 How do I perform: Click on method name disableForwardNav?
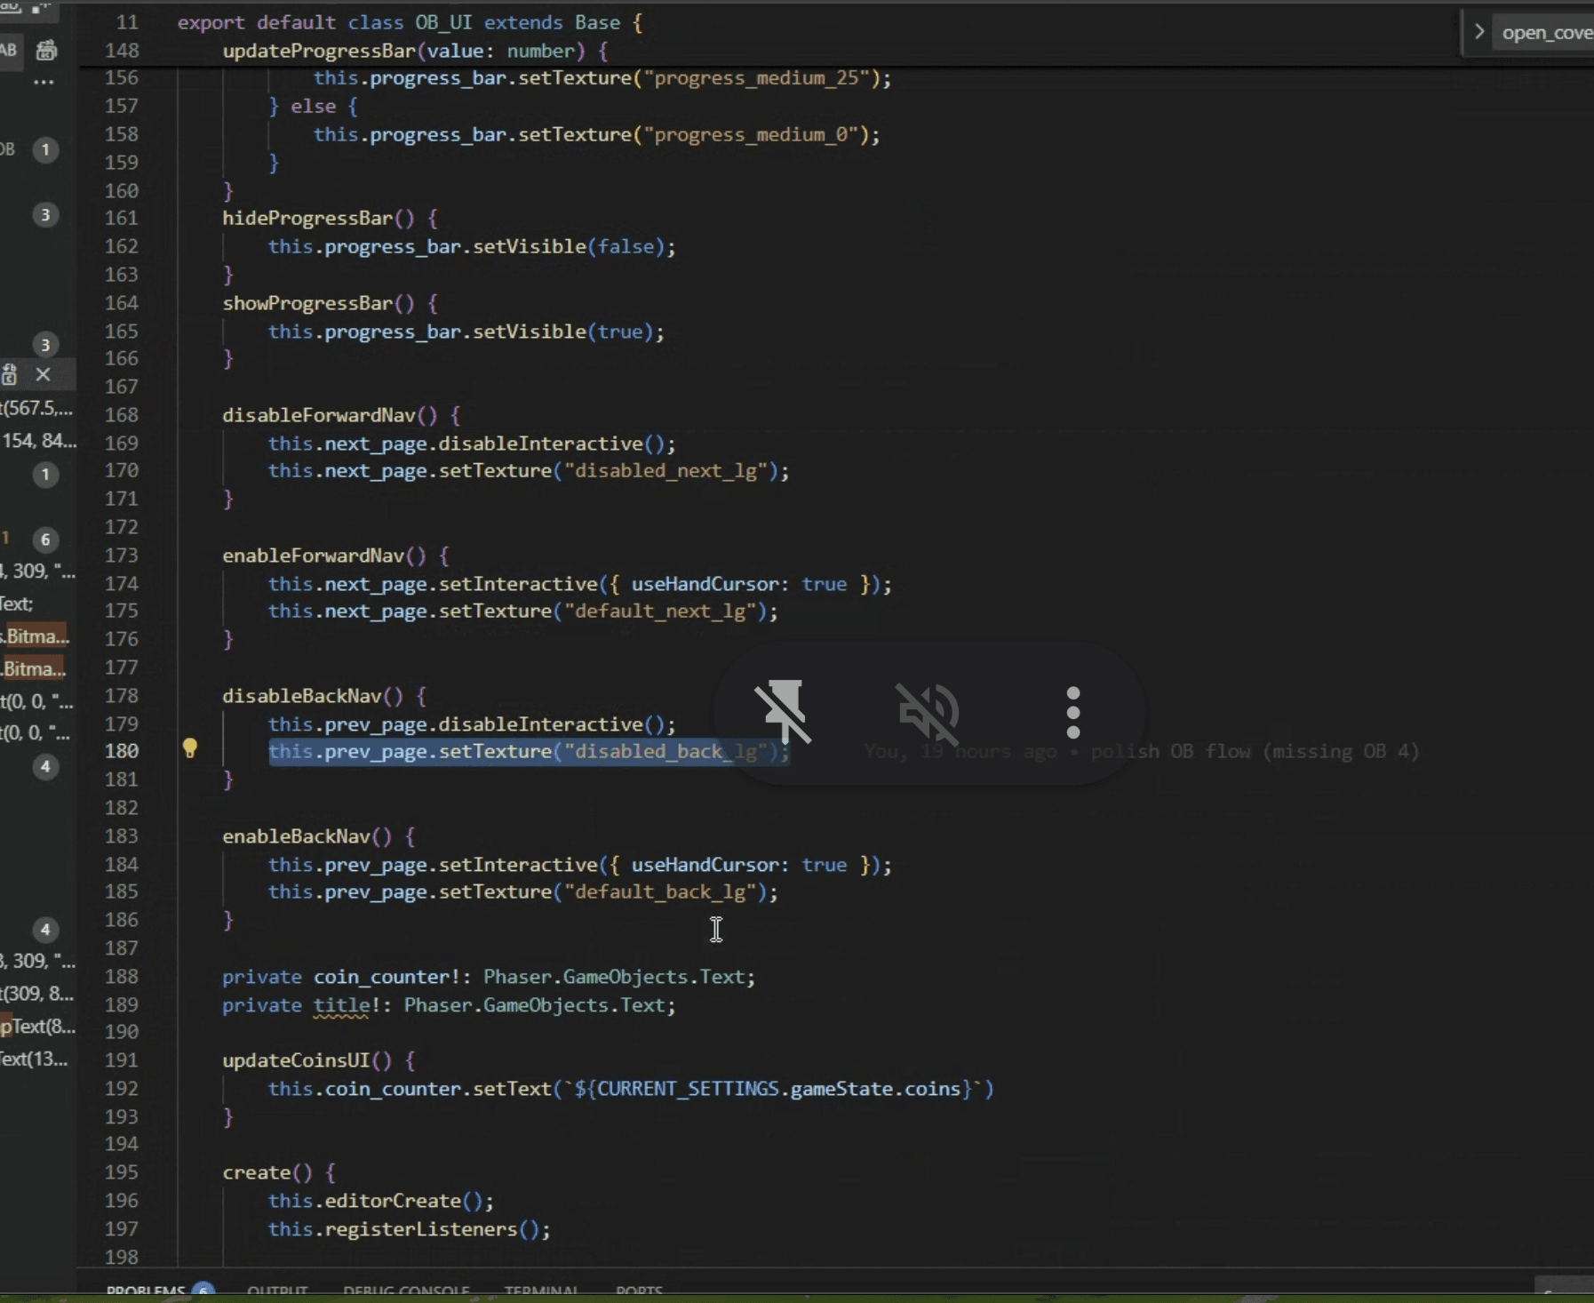[x=318, y=415]
